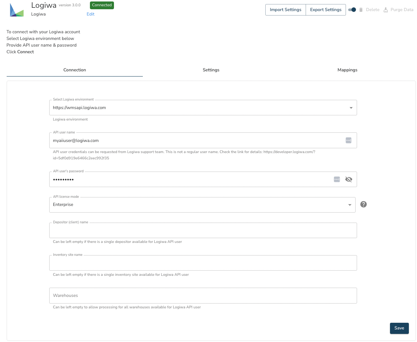The height and width of the screenshot is (342, 417).
Task: Click 'Can be left empty if there is a single depositor' text
Action: (x=117, y=242)
